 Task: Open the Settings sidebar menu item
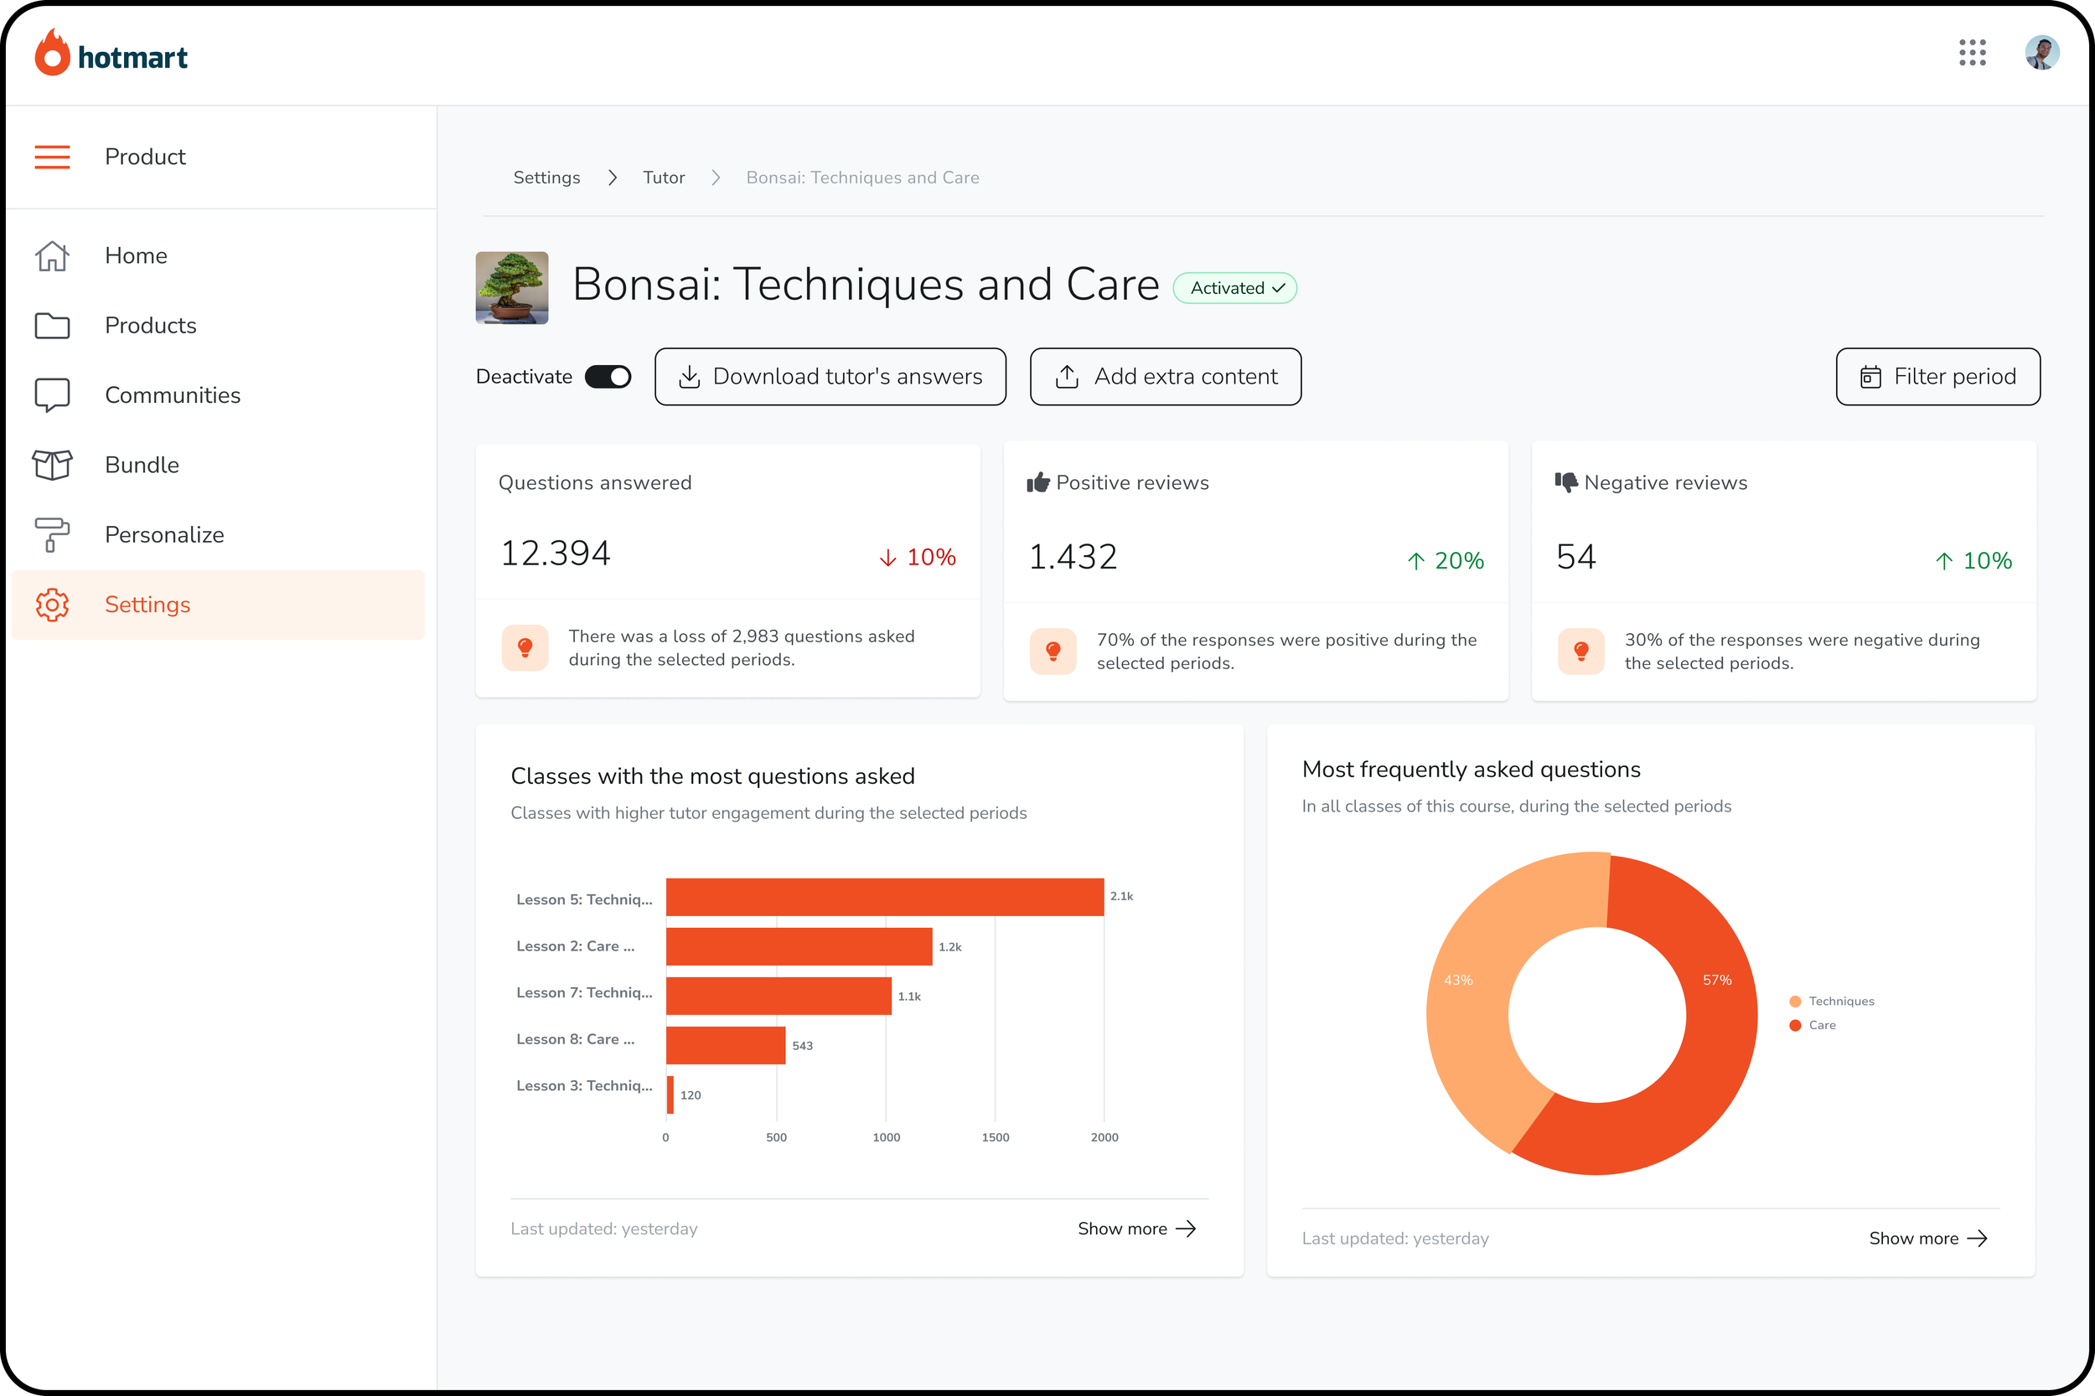147,605
